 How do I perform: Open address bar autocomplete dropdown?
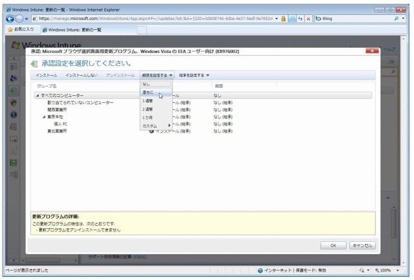pyautogui.click(x=276, y=19)
